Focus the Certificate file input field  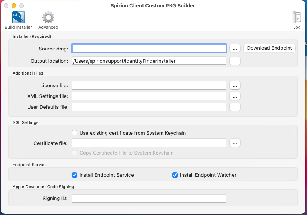click(x=149, y=143)
